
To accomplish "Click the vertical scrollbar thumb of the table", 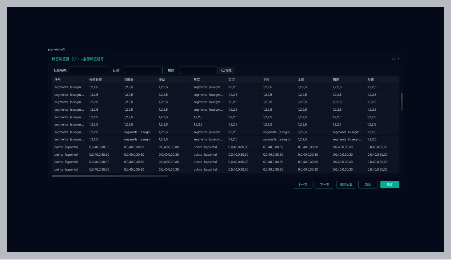I will click(x=402, y=102).
